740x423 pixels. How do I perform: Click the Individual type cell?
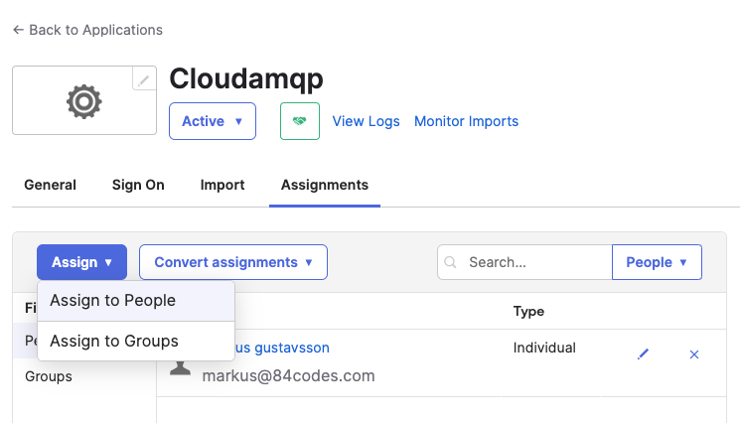point(544,348)
